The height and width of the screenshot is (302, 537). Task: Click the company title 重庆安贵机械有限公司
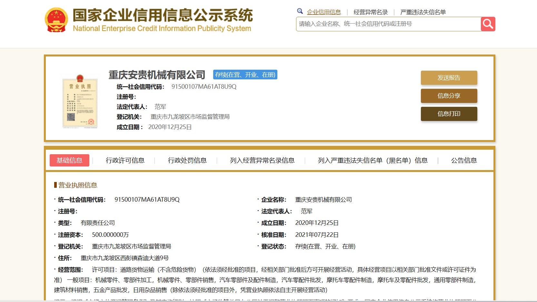tap(157, 75)
